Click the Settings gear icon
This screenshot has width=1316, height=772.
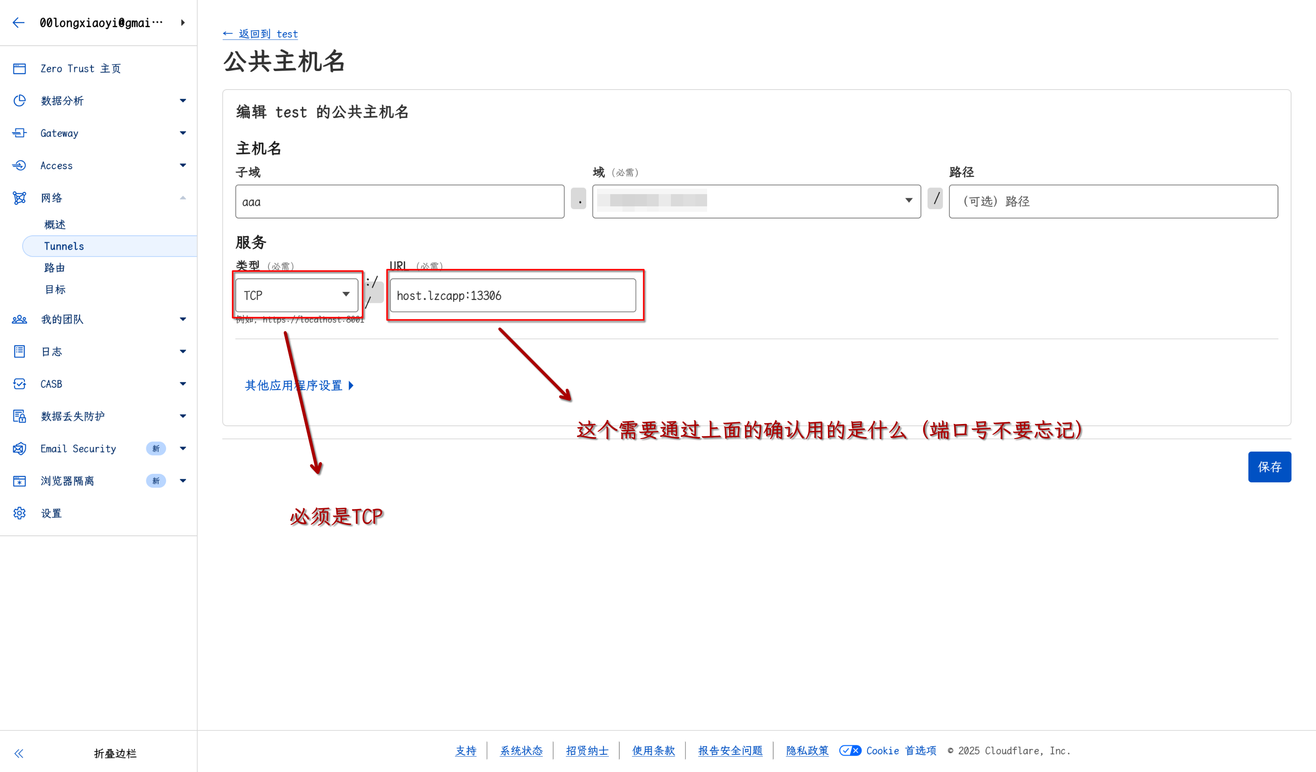[x=19, y=513]
